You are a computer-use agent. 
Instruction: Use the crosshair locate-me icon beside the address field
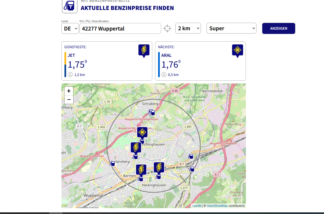167,29
